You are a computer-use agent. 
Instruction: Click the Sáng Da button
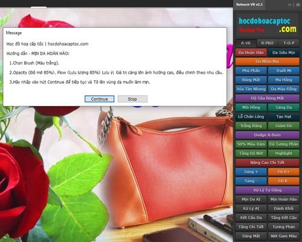click(284, 107)
